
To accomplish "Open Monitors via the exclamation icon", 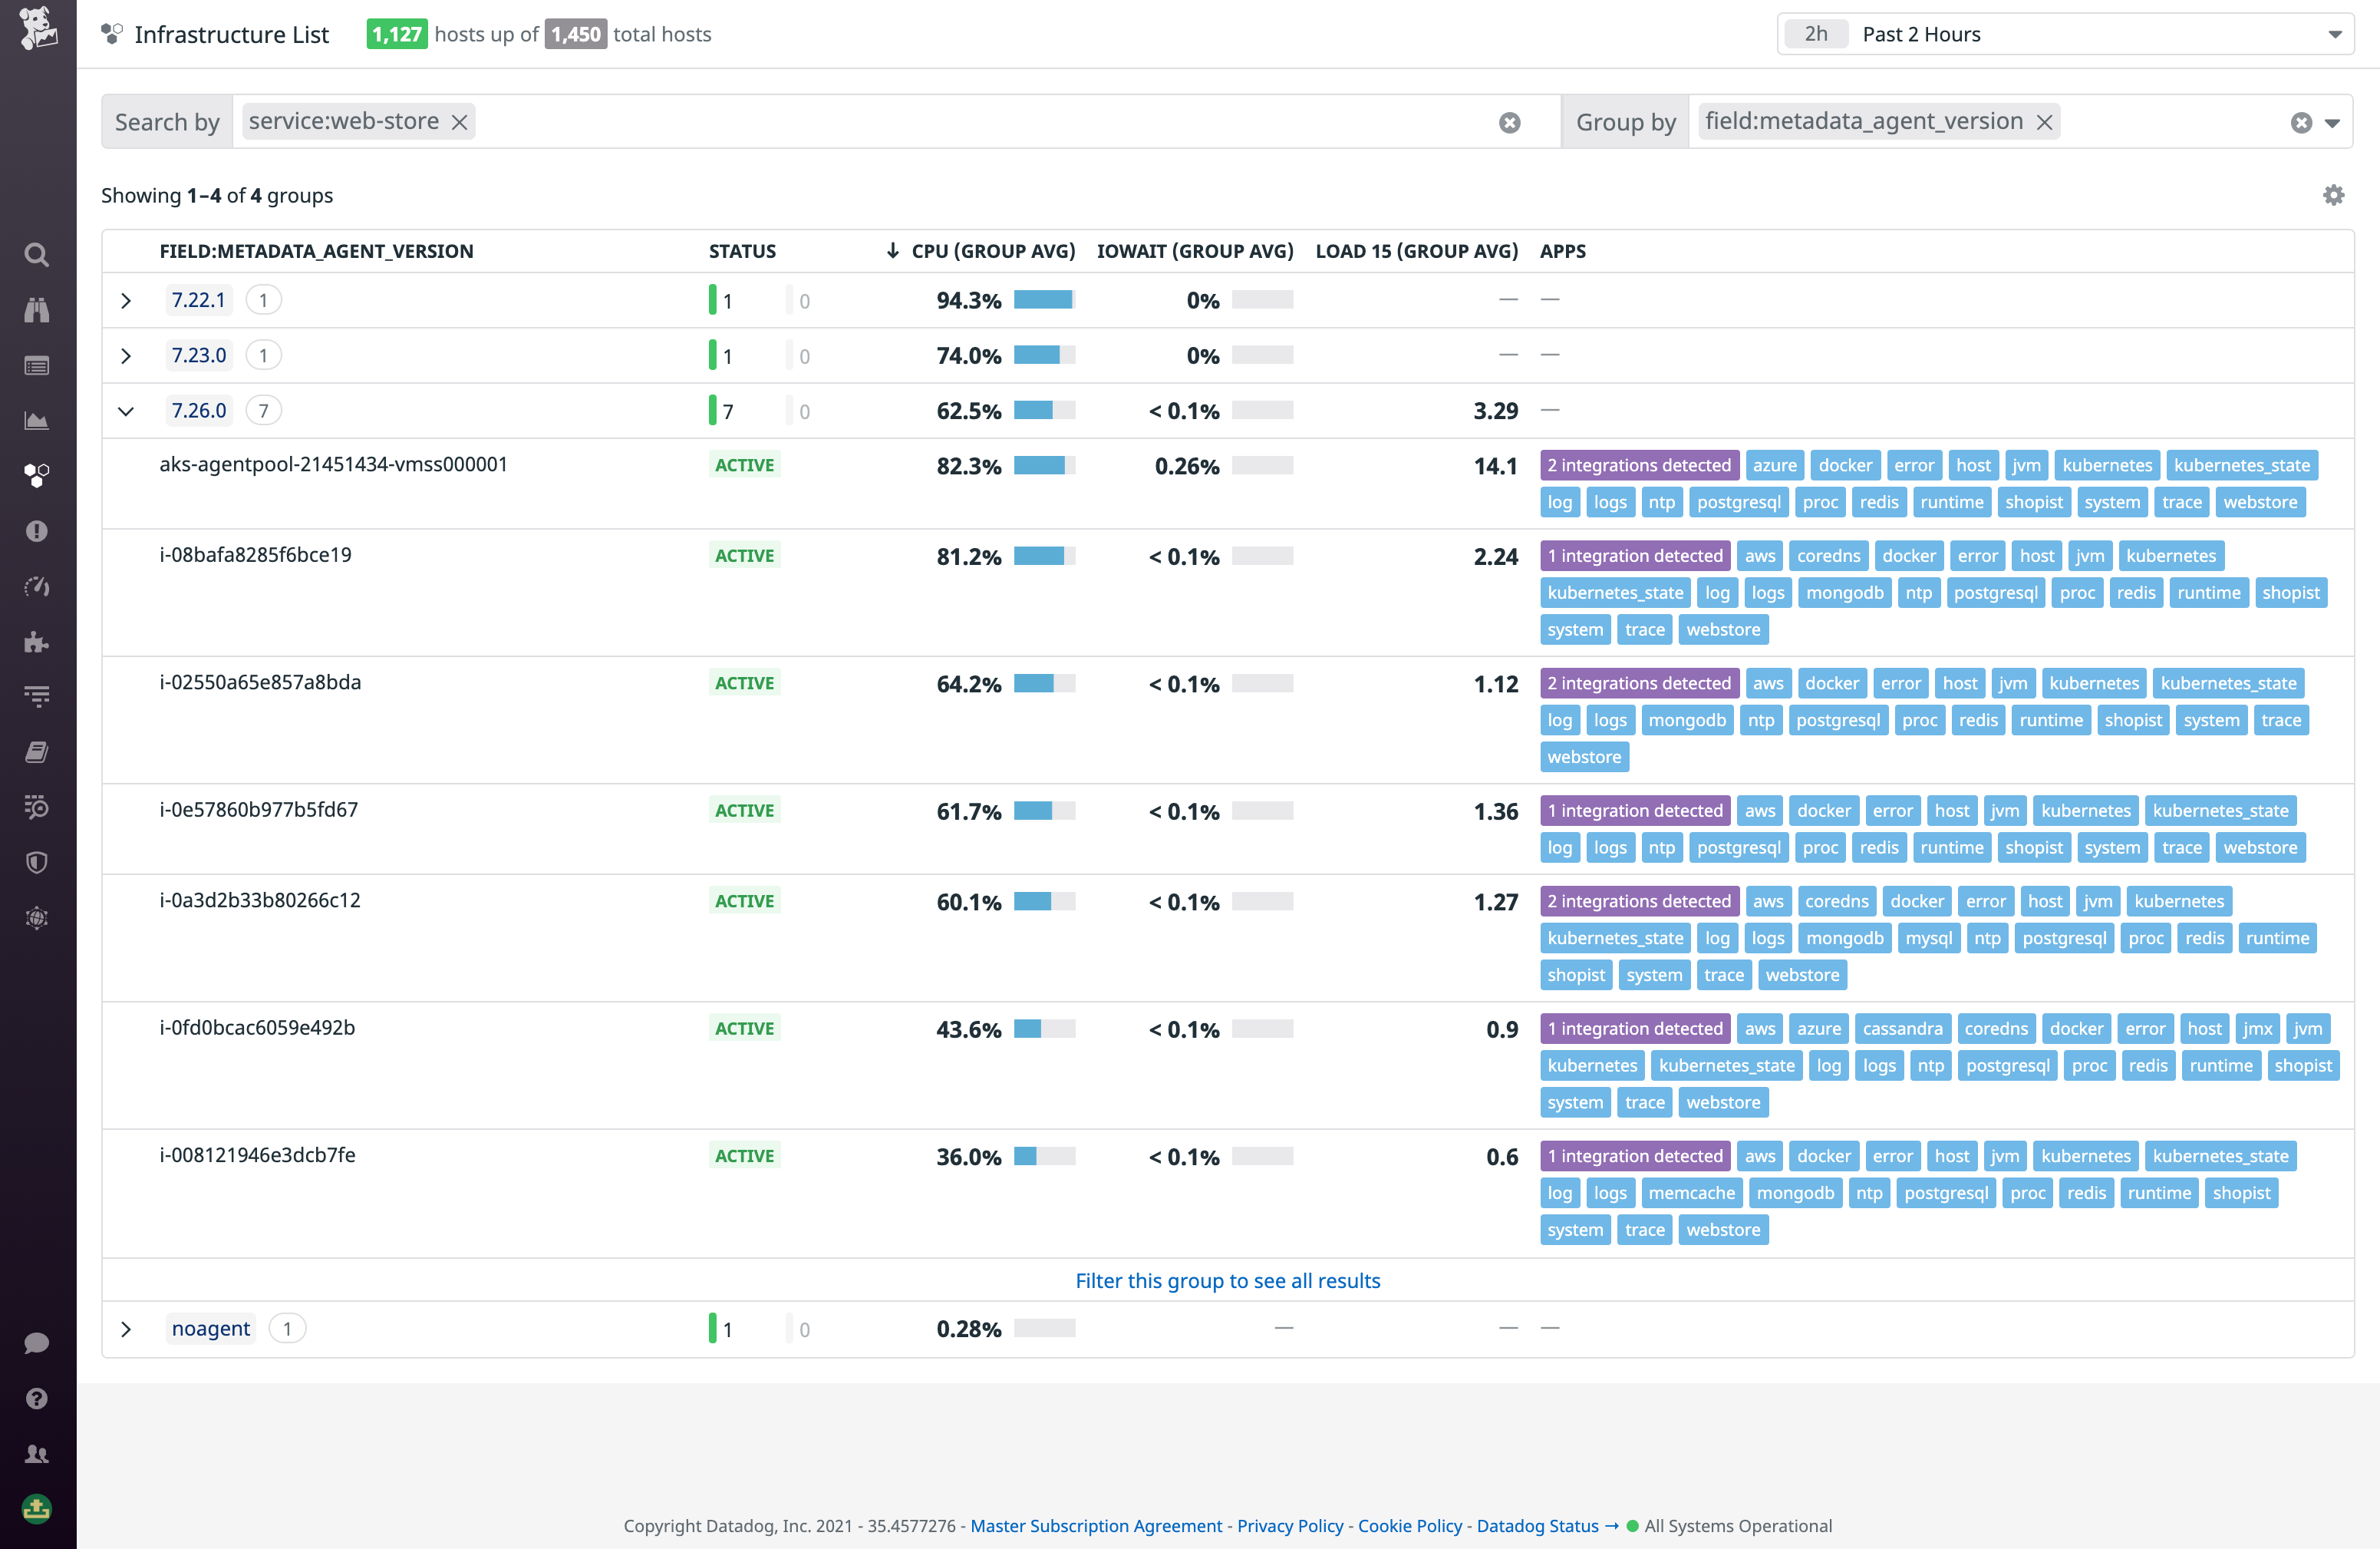I will (x=37, y=531).
